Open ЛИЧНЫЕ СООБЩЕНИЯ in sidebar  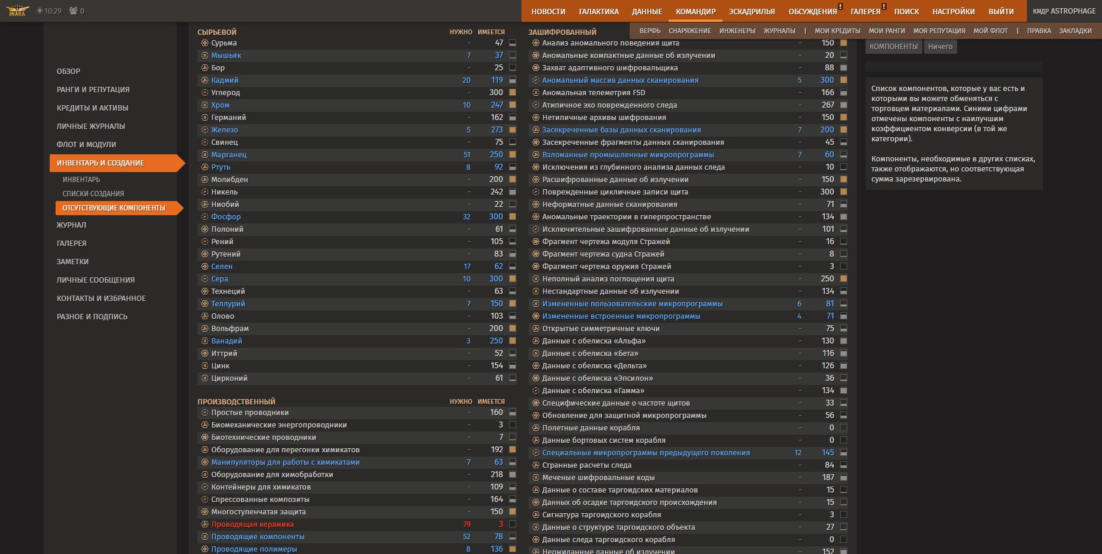[x=96, y=280]
